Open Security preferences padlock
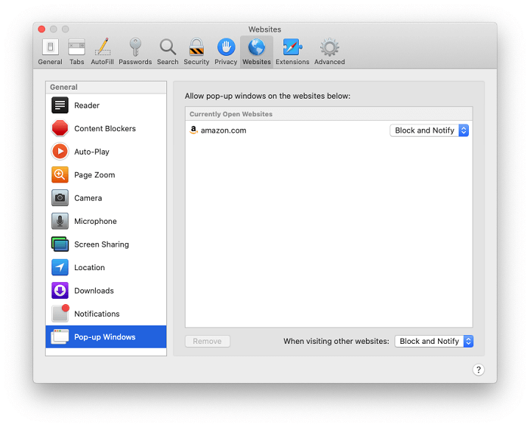 [197, 51]
